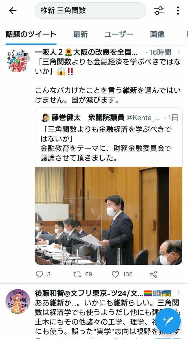The width and height of the screenshot is (188, 339).
Task: Select the 話題のツイート tab
Action: (x=31, y=34)
